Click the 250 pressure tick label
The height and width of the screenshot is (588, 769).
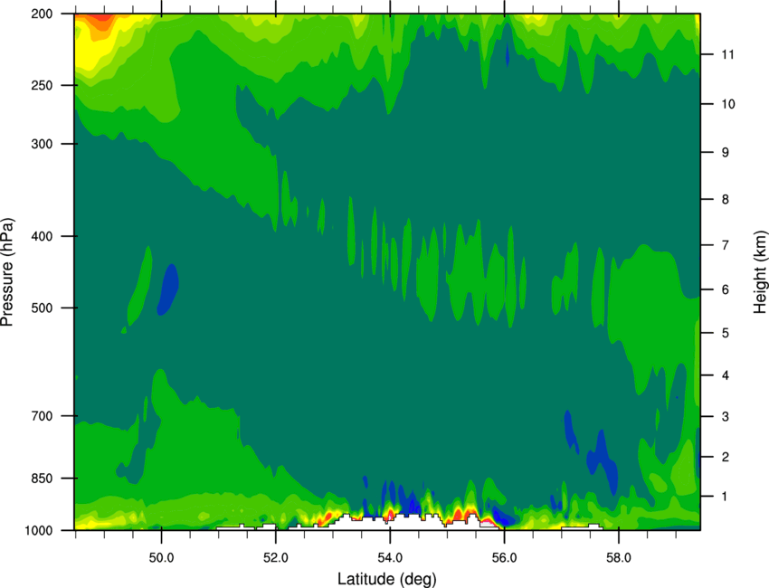[42, 85]
